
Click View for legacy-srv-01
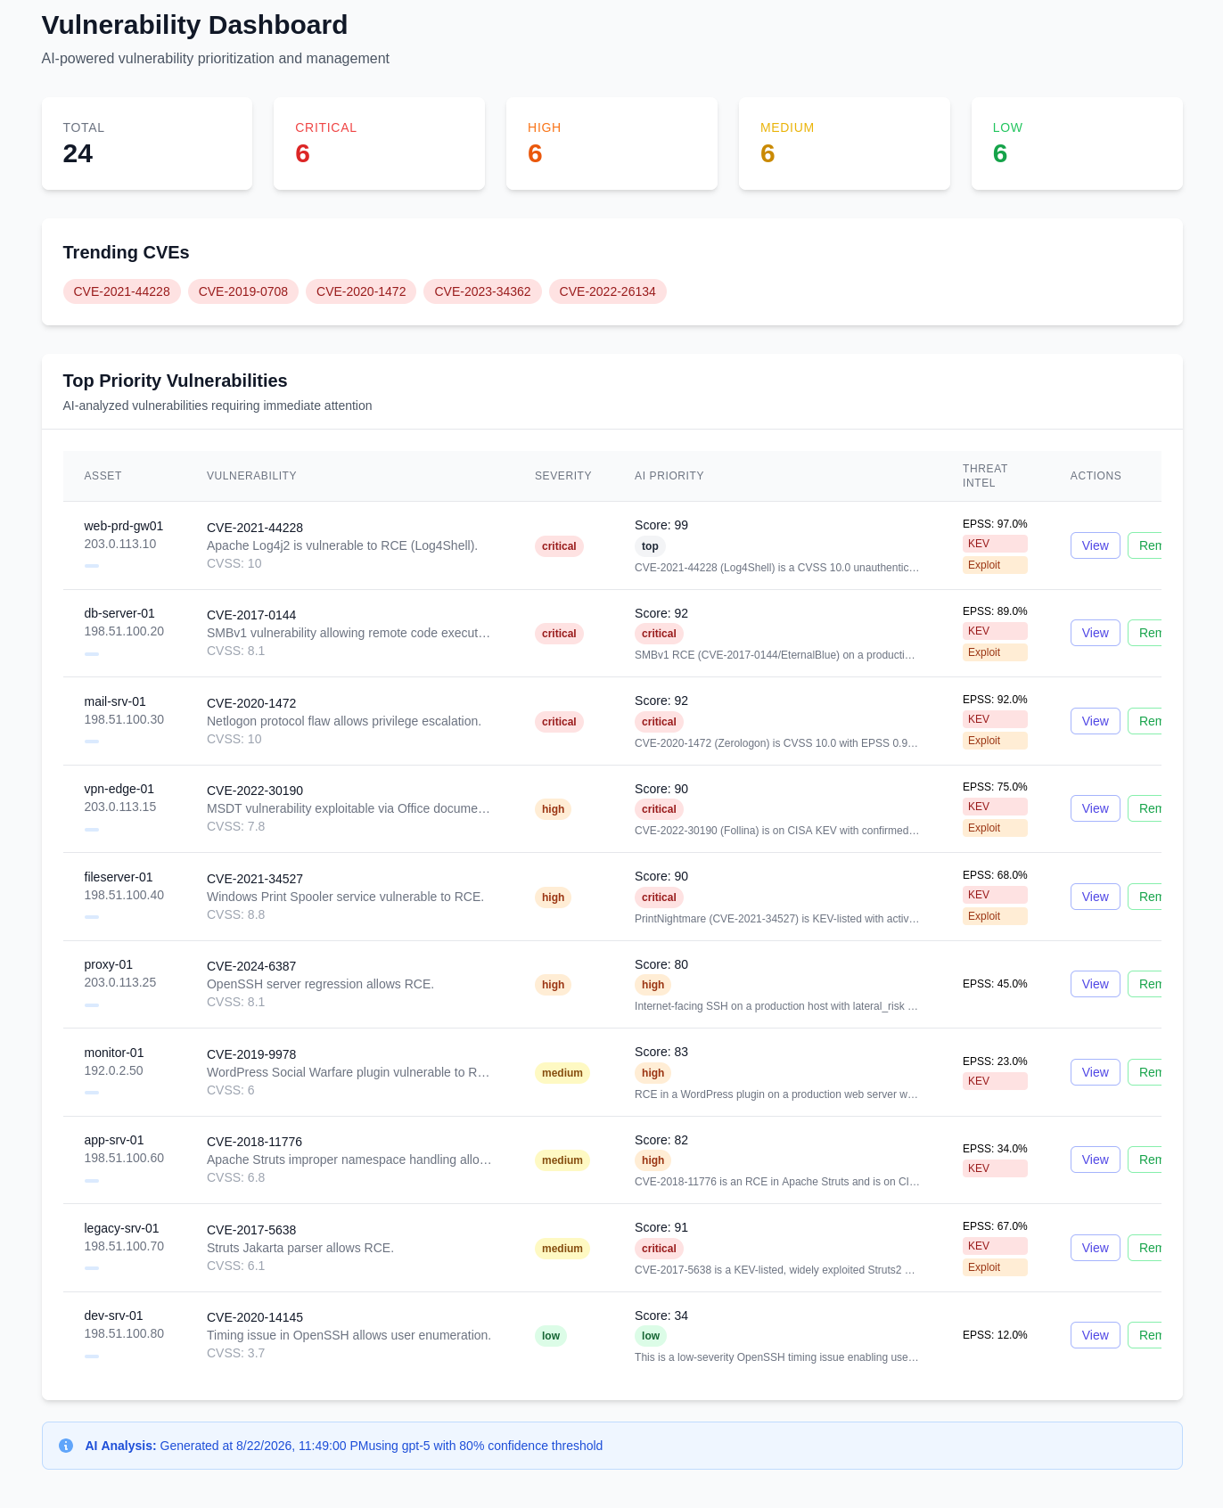click(1095, 1248)
